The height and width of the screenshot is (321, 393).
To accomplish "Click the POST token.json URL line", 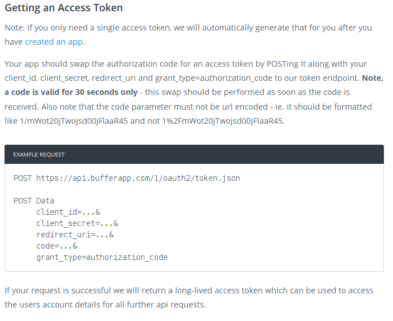I will click(x=127, y=178).
